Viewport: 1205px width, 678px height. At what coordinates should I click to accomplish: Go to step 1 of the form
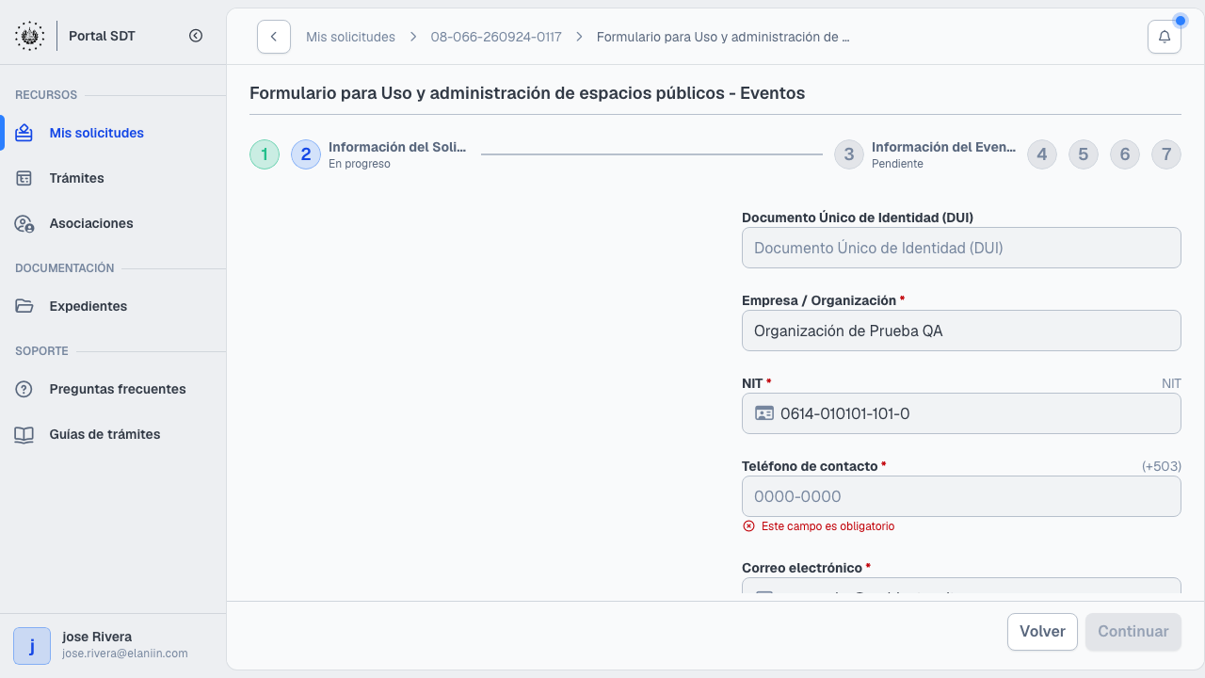(x=265, y=154)
